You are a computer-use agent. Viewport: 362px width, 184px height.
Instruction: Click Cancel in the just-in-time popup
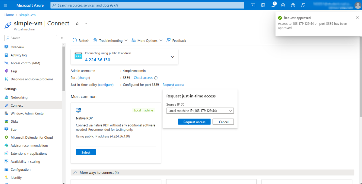point(224,122)
